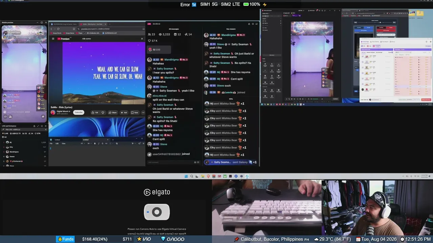This screenshot has width=433, height=243.
Task: Toggle italic formatting in Notepad
Action: coord(98,143)
